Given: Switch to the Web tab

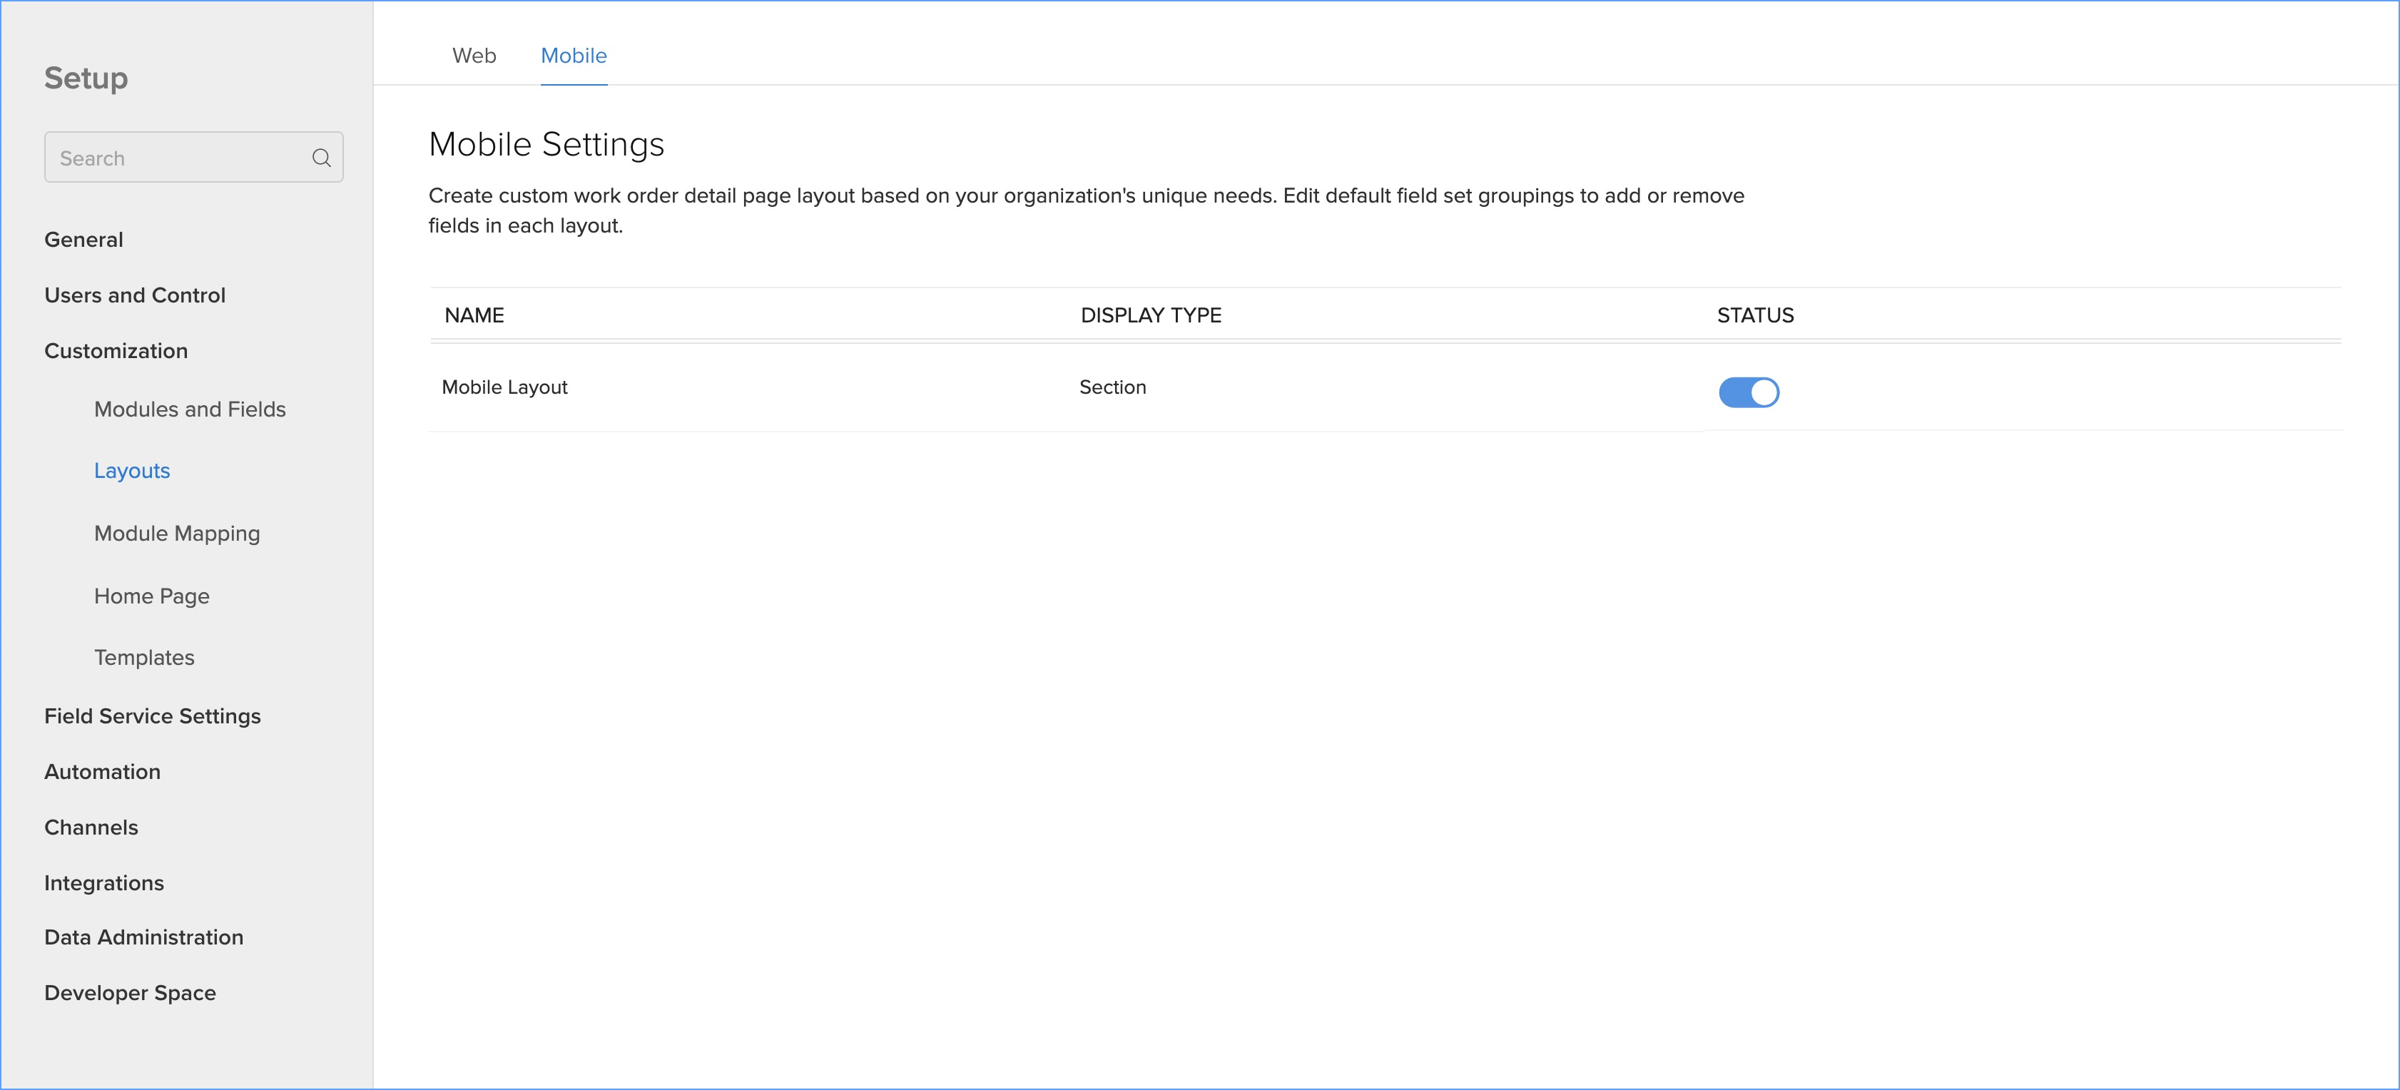Looking at the screenshot, I should [473, 56].
